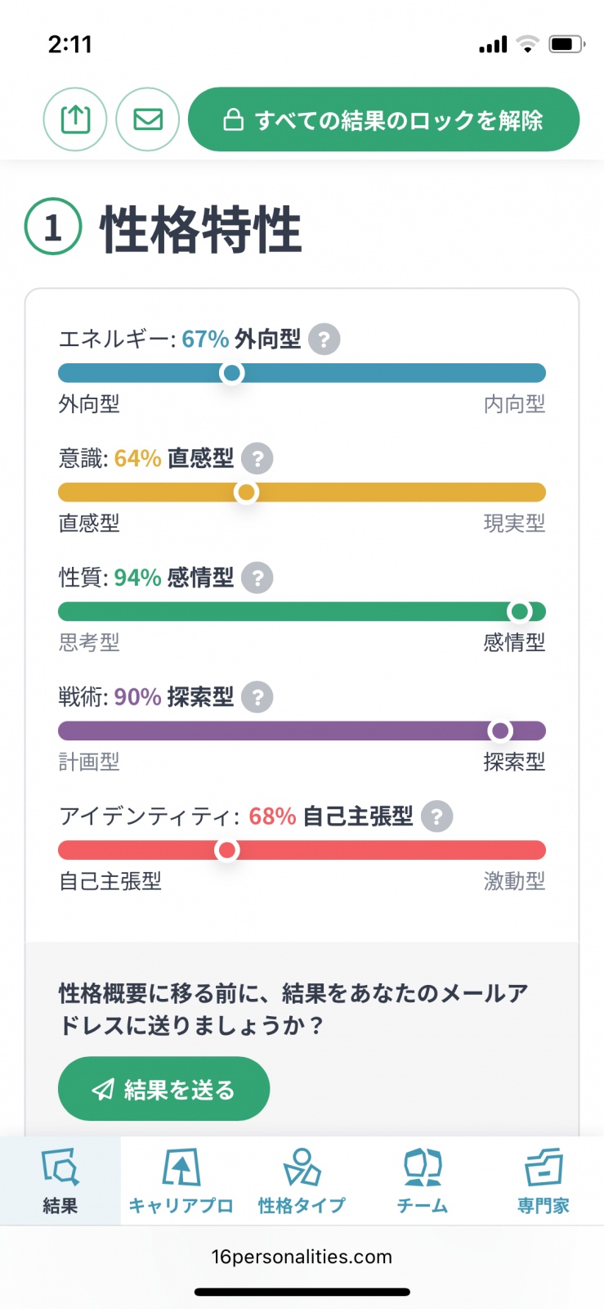Tap the 16personalities.com address bar
Image resolution: width=604 pixels, height=1309 pixels.
coord(302,1257)
